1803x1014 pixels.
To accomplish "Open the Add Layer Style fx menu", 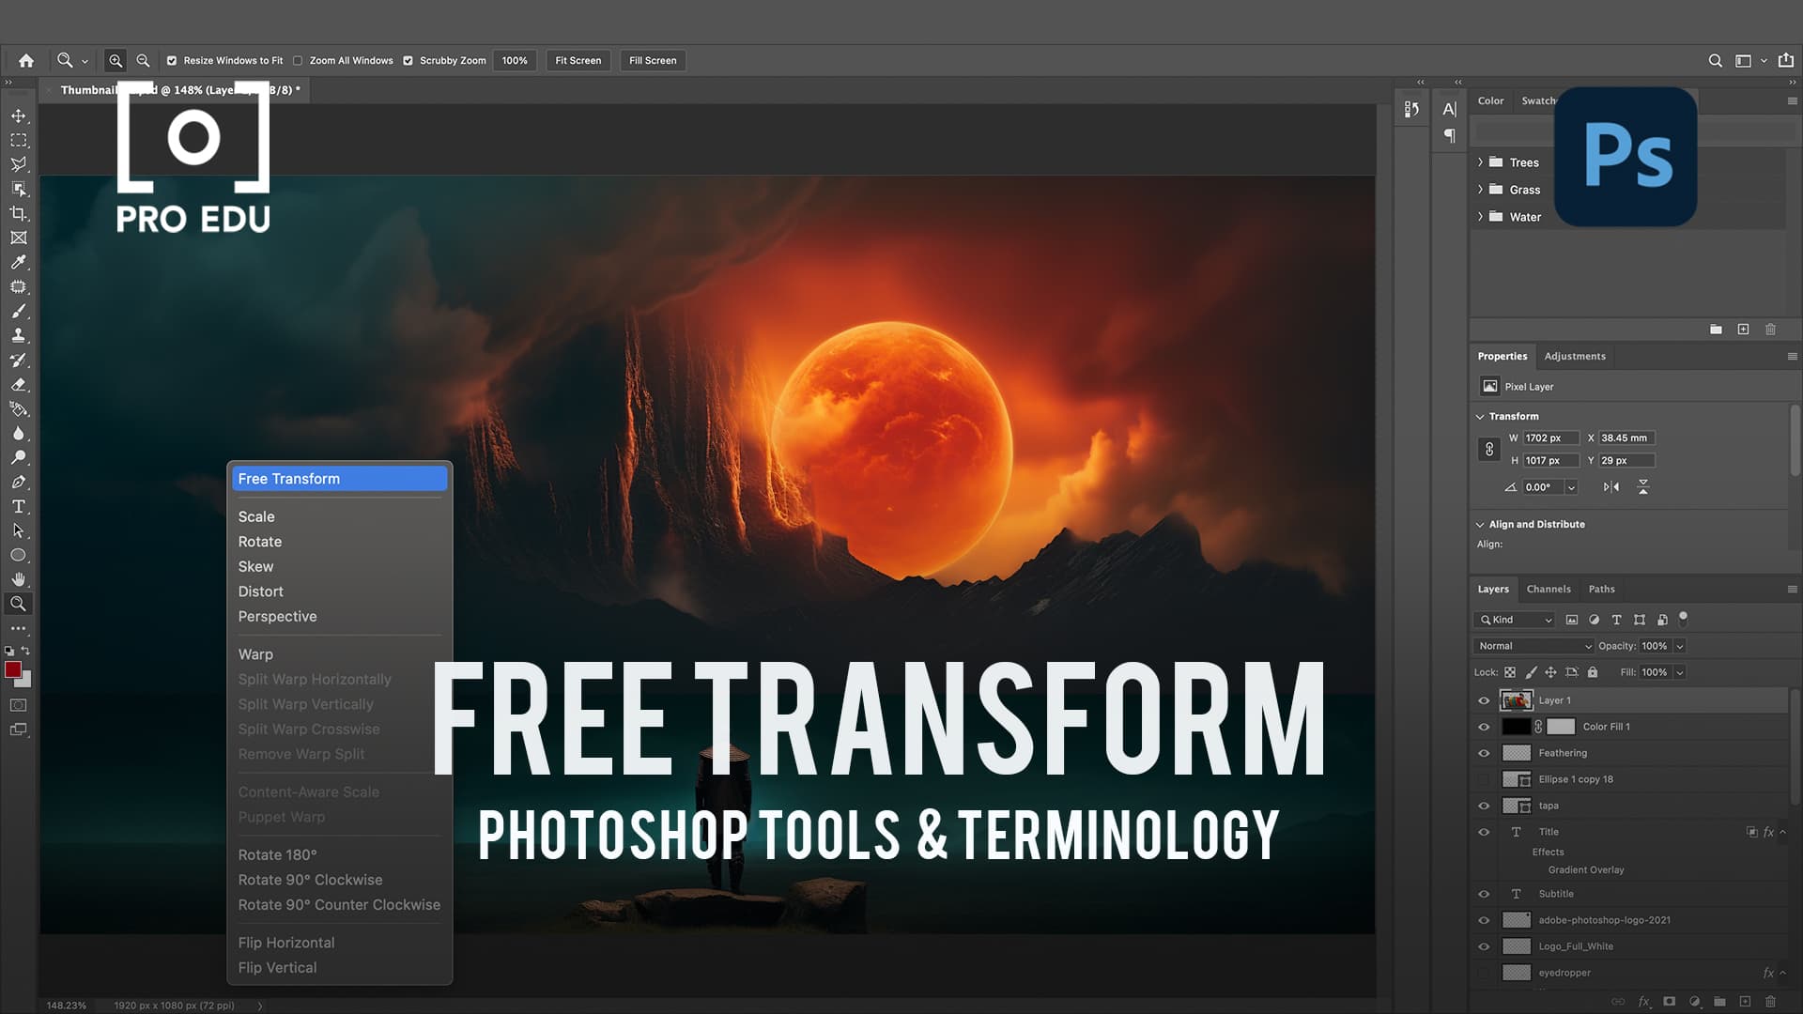I will (x=1643, y=1001).
